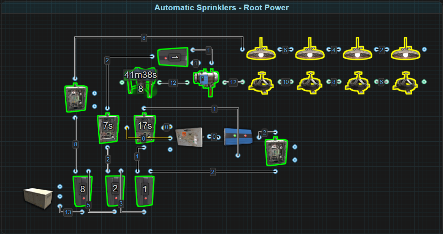Click the 17s timer component
The image size is (443, 234).
[145, 129]
